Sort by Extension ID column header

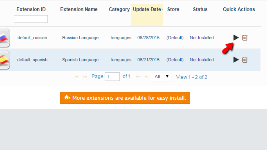[x=31, y=9]
